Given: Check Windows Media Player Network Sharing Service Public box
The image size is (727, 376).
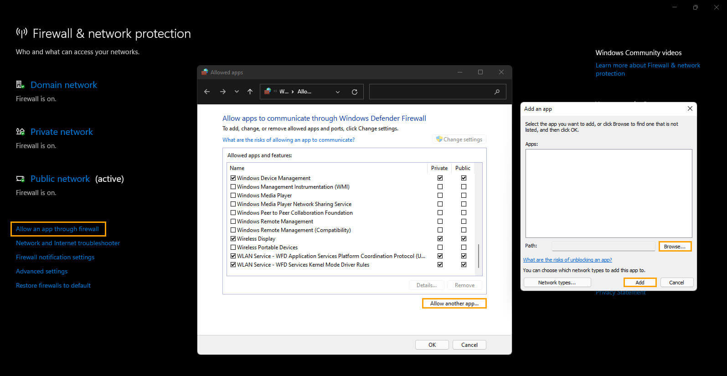Looking at the screenshot, I should click(x=464, y=204).
